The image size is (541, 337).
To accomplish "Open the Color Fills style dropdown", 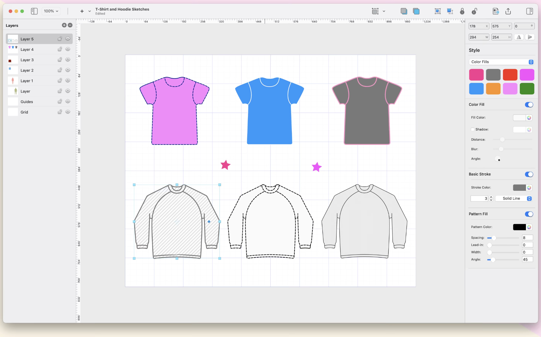I will pyautogui.click(x=501, y=62).
